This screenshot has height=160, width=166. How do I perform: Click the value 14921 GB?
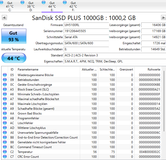click(154, 37)
